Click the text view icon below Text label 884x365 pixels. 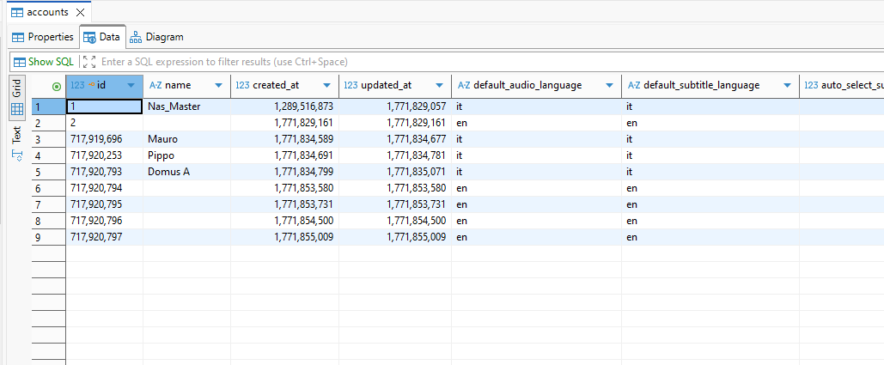tap(17, 156)
